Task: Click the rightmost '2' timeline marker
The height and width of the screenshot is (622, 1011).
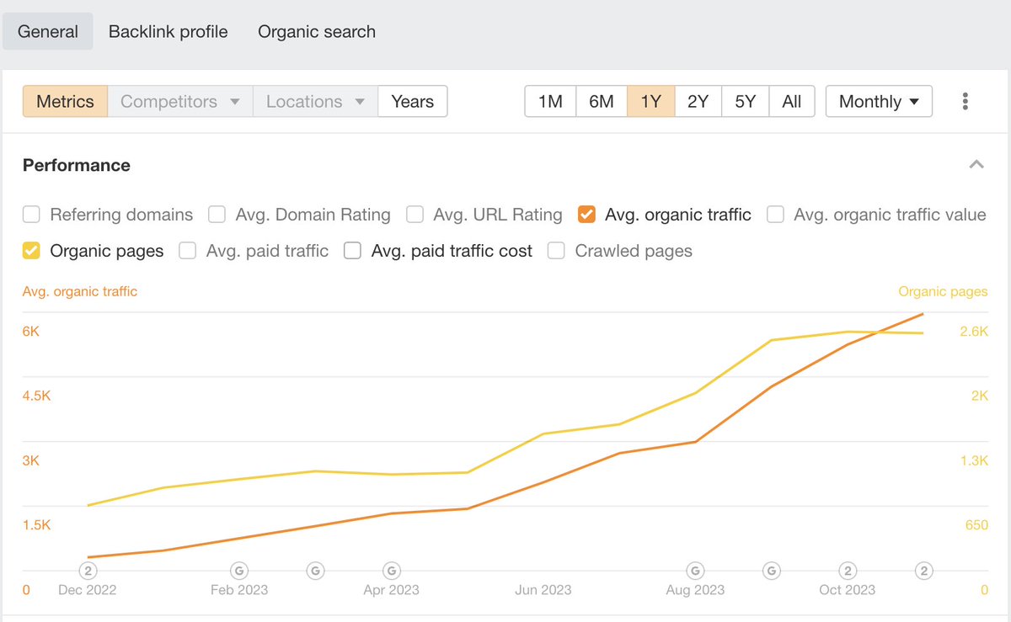Action: point(923,570)
